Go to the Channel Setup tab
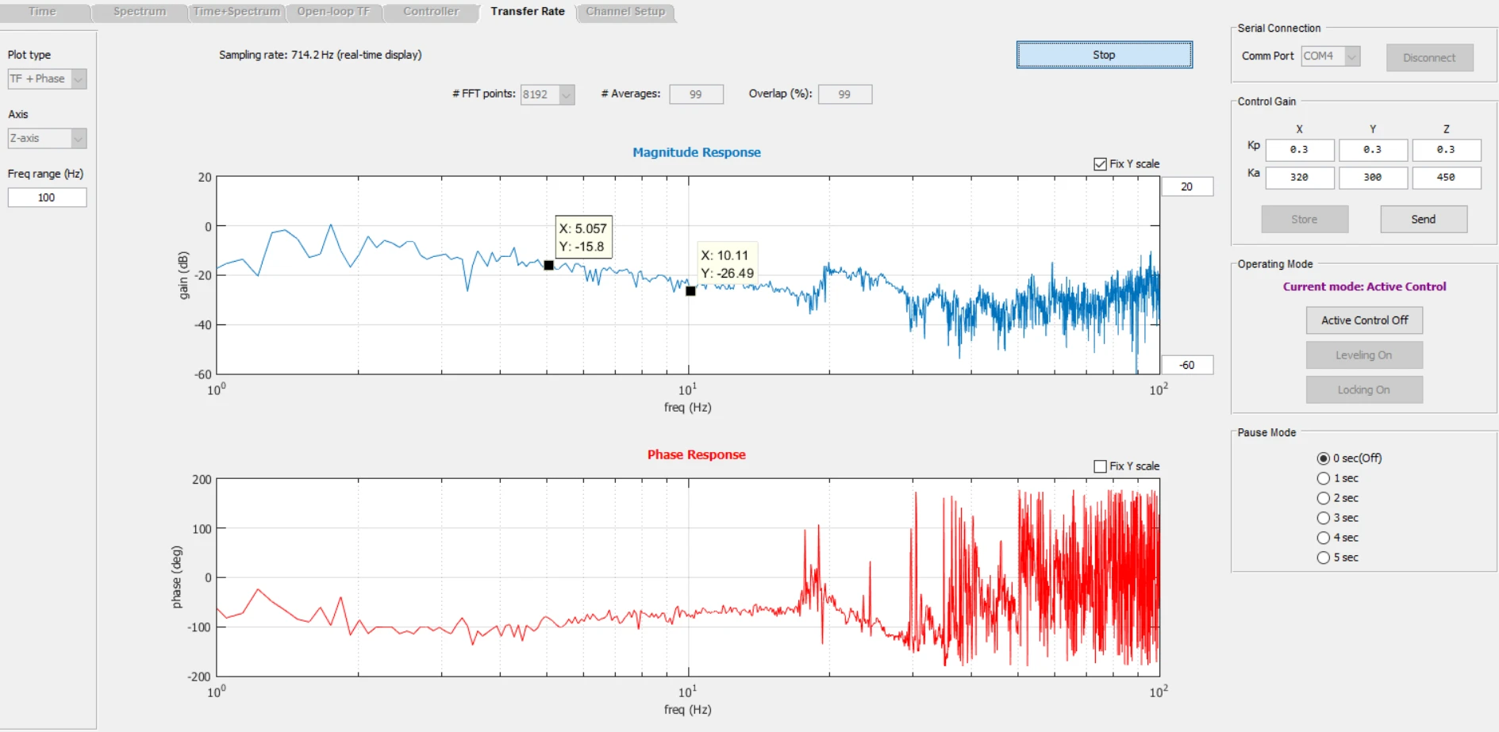Viewport: 1499px width, 732px height. (x=625, y=12)
